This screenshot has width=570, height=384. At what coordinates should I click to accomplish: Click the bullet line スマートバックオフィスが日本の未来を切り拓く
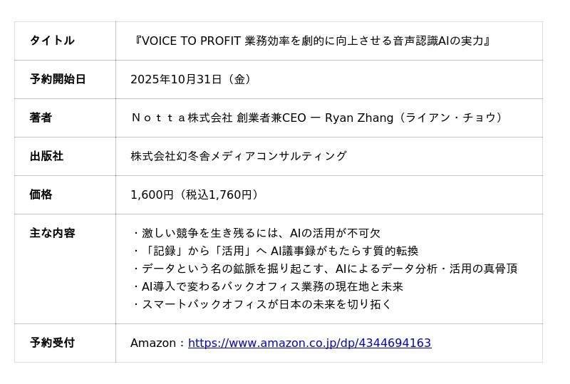(x=261, y=304)
